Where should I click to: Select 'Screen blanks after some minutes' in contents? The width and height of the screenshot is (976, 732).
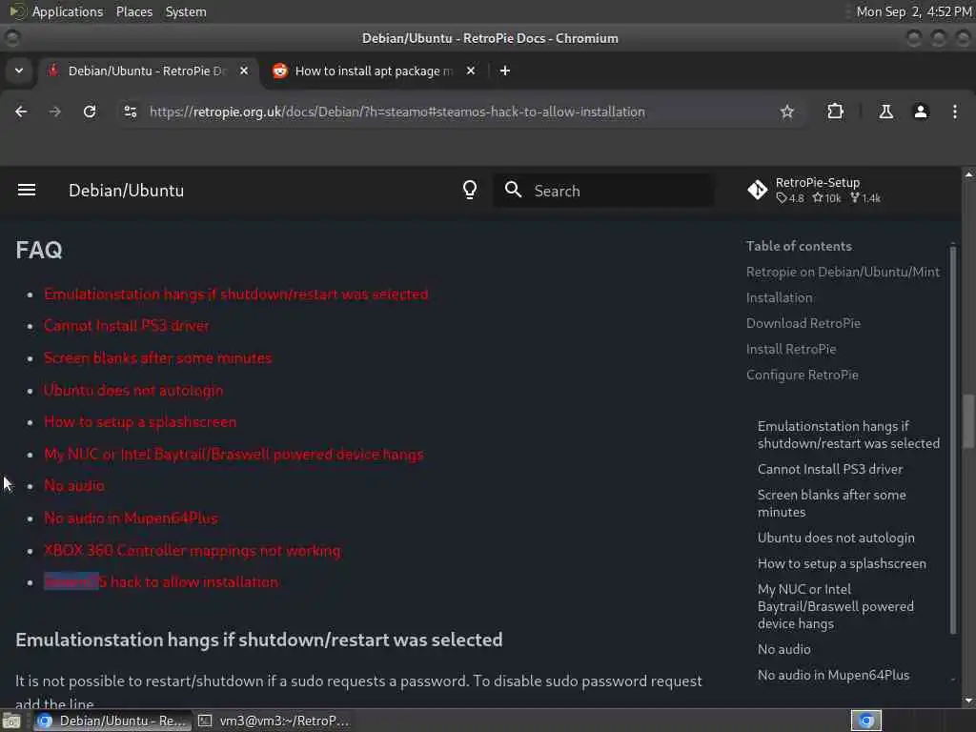[x=831, y=503]
